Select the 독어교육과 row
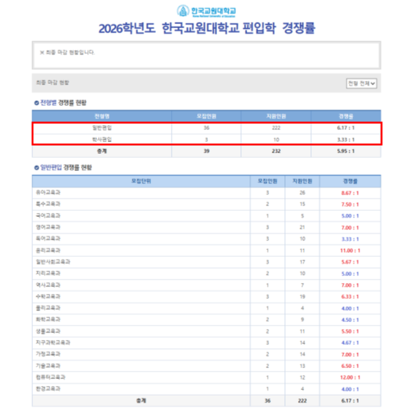The height and width of the screenshot is (412, 412). point(207,239)
